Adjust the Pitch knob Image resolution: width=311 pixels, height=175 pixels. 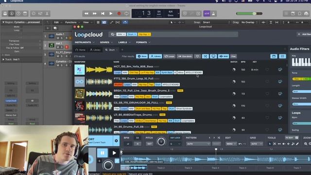click(x=161, y=141)
